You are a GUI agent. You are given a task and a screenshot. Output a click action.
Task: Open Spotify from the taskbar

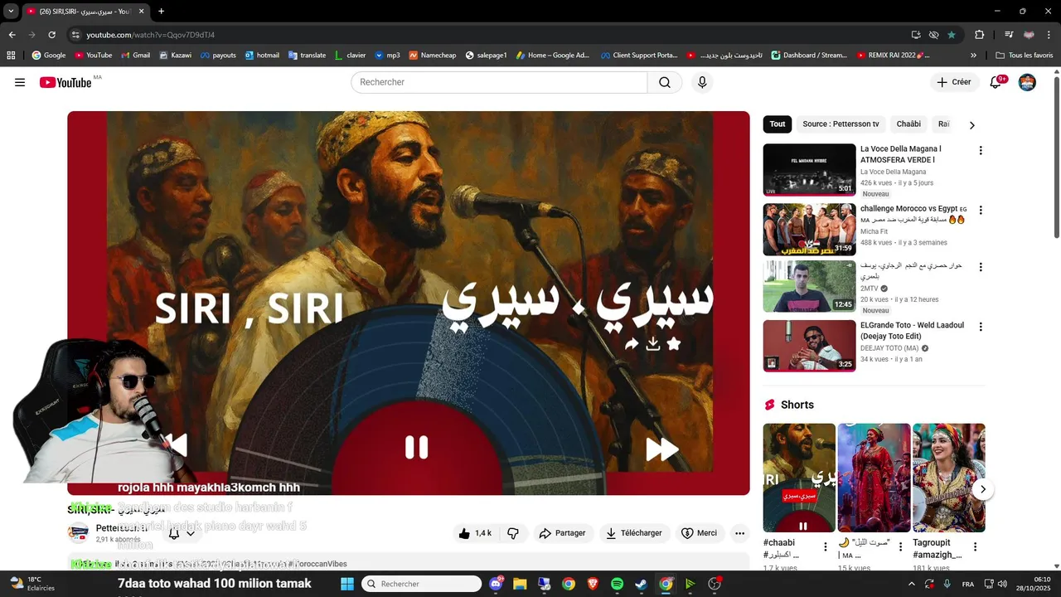[617, 584]
